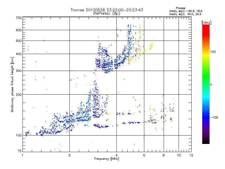The height and width of the screenshot is (169, 225).
Task: Click the x-axis tick label '4'
Action: (x=116, y=155)
